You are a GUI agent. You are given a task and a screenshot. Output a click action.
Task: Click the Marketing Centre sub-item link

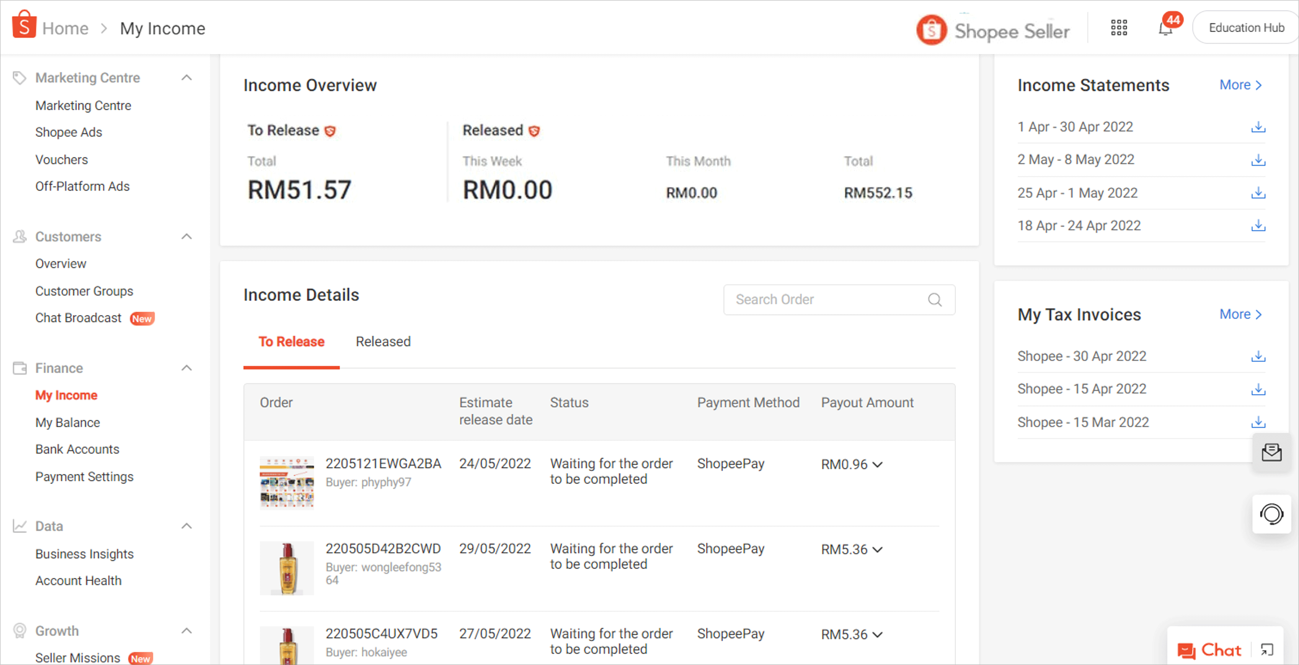point(83,106)
